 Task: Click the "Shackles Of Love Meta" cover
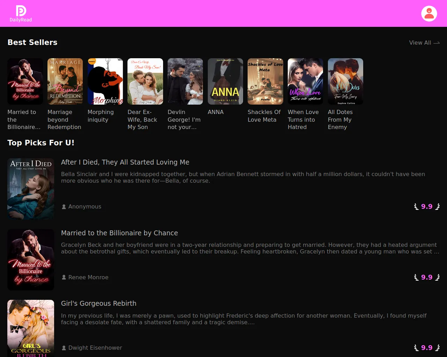pyautogui.click(x=265, y=81)
